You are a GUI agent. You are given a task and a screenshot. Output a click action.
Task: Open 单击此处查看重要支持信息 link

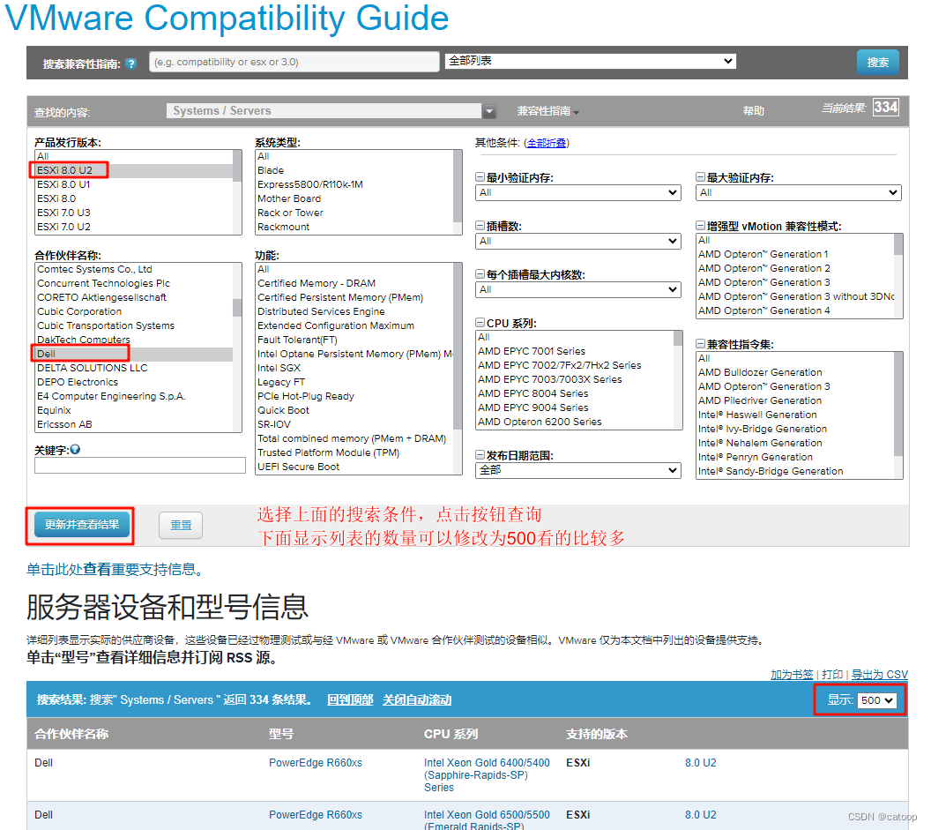click(x=116, y=569)
